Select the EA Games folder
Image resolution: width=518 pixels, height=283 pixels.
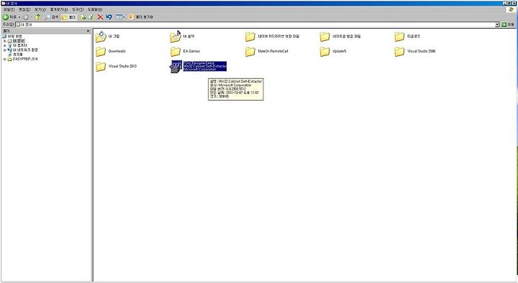pos(185,52)
